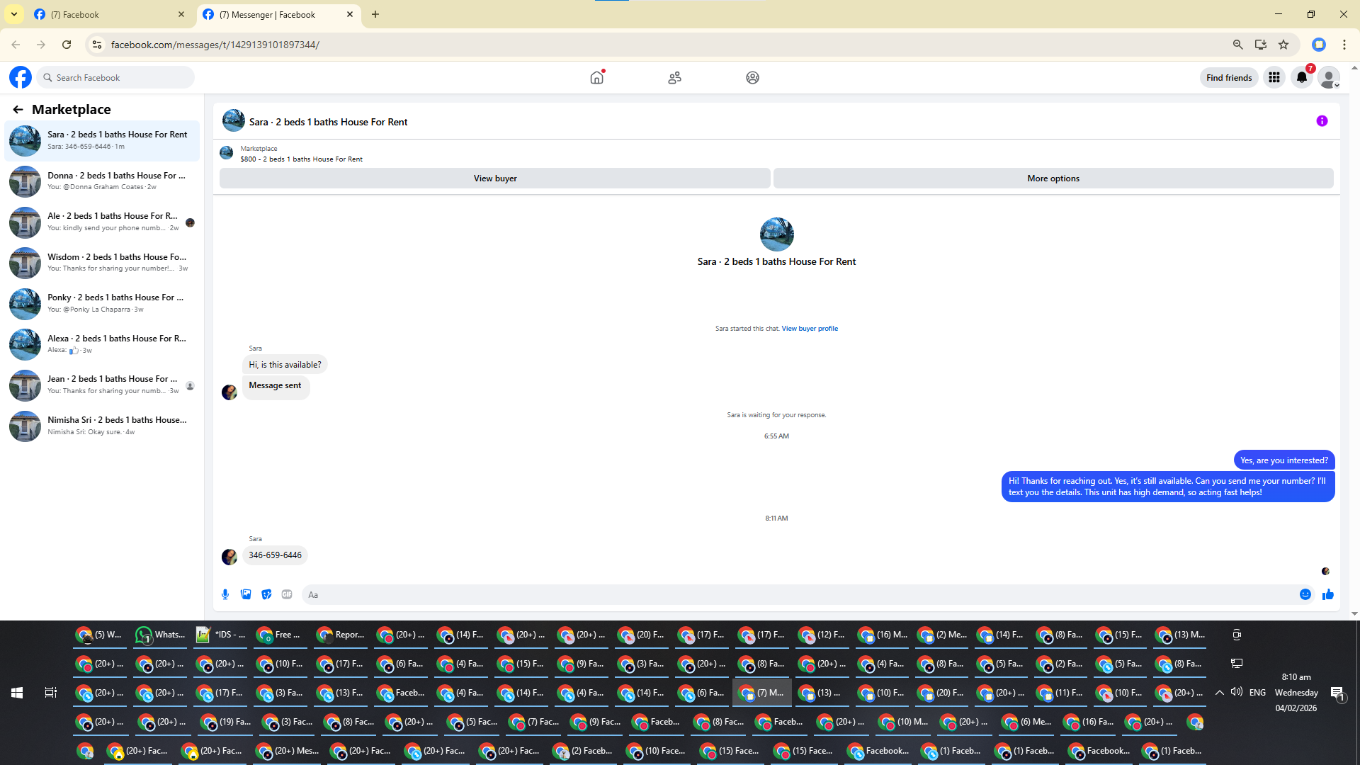The height and width of the screenshot is (765, 1360).
Task: Click the voice clip microphone icon
Action: pyautogui.click(x=225, y=594)
